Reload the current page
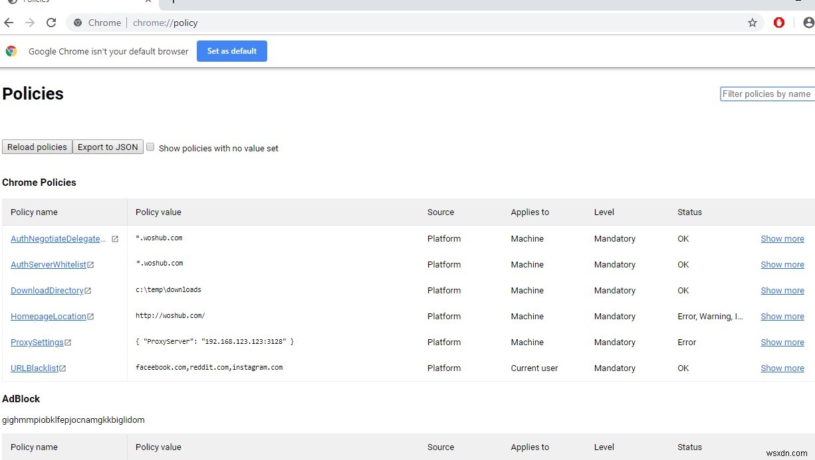 pos(51,23)
